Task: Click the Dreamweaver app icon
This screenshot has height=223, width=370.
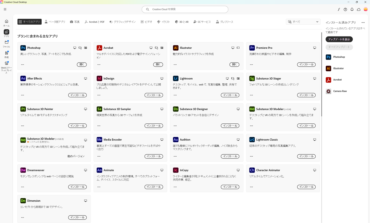Action: 23,170
